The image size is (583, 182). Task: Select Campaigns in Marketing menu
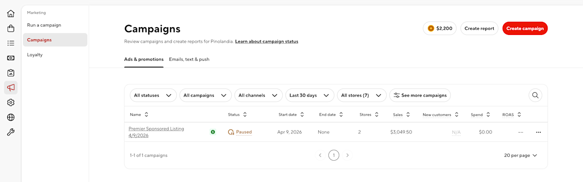tap(55, 40)
